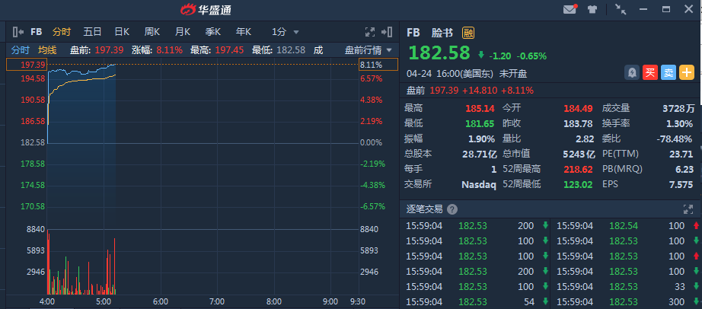The image size is (702, 309).
Task: Toggle the 分时 price line legend
Action: (20, 50)
